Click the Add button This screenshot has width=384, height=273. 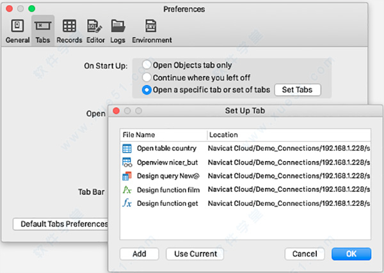tap(139, 254)
